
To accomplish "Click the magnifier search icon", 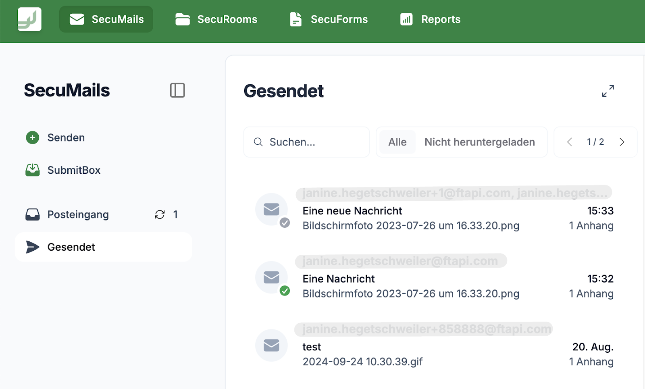I will point(258,142).
